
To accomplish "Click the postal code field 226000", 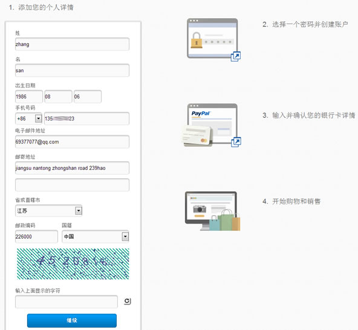I will point(36,236).
